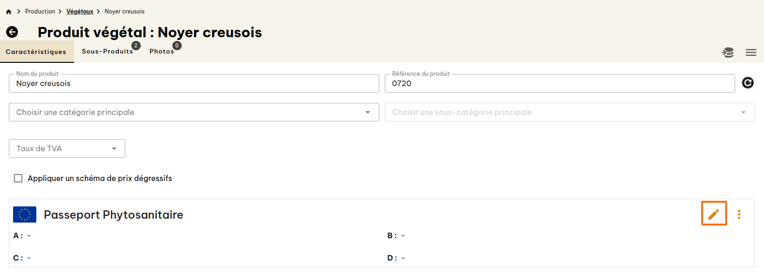Go back using the arrow icon
The height and width of the screenshot is (275, 764).
pyautogui.click(x=12, y=32)
